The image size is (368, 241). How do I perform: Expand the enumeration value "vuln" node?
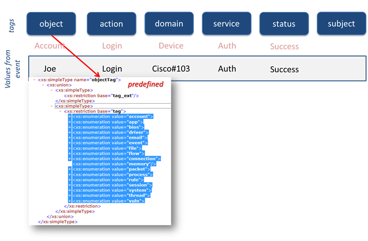pos(69,201)
